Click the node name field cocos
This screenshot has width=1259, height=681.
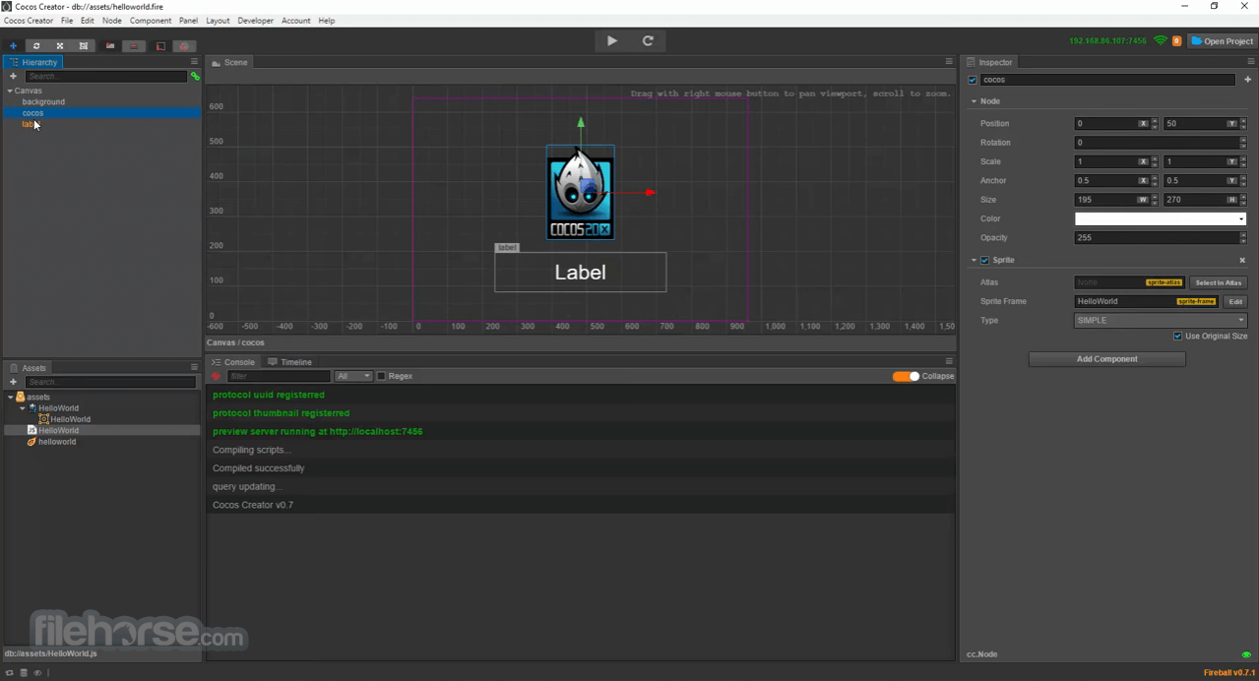(1107, 80)
